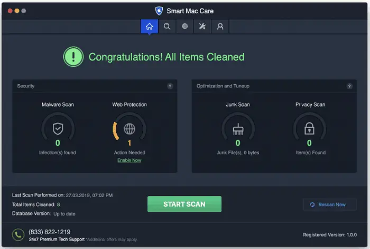Select the Privacy Scan label
Viewport: 370px width, 249px height.
tap(310, 104)
